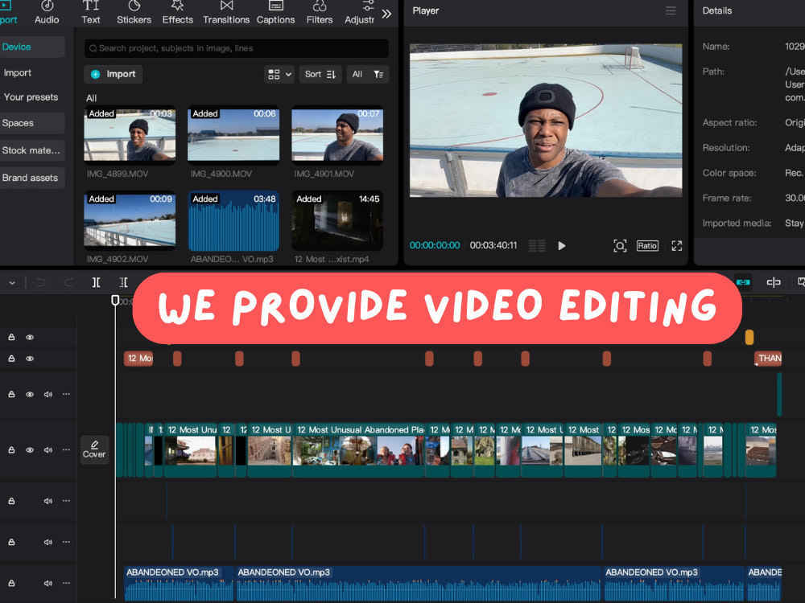This screenshot has height=603, width=805.
Task: Select the IMG_4902.MOV thumbnail
Action: (x=130, y=220)
